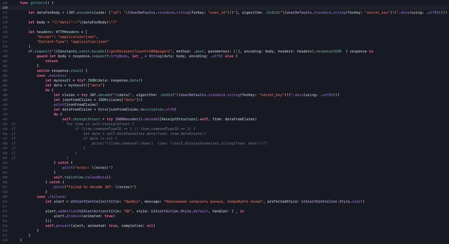Click line number 486 in the gutter
Viewport: 449px width, 244px height.
point(5,85)
